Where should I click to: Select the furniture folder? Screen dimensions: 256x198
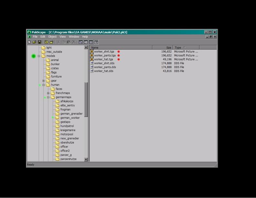tap(56, 76)
